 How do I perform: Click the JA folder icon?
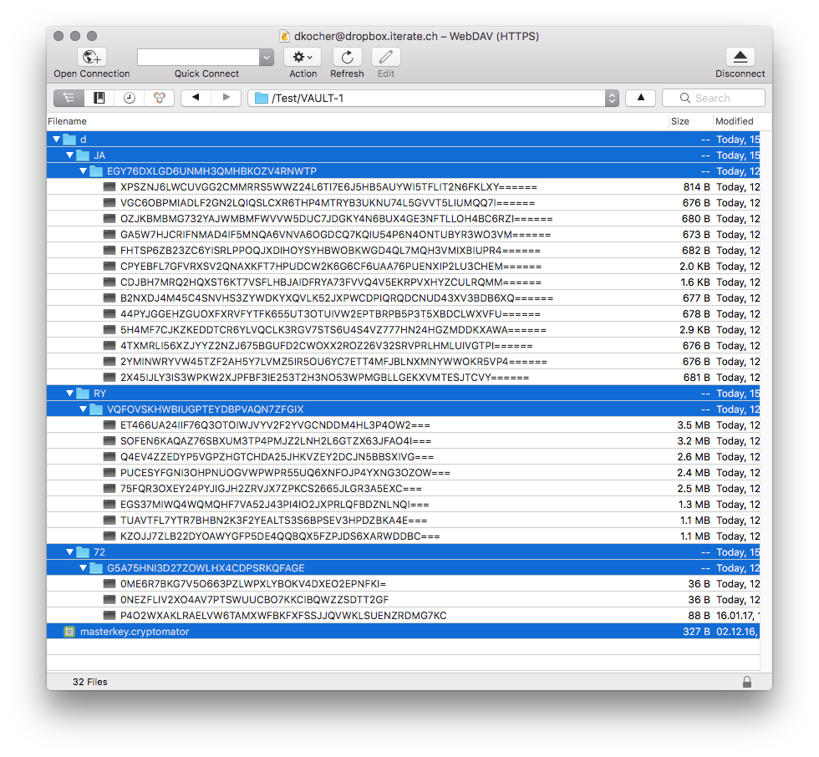click(x=83, y=155)
